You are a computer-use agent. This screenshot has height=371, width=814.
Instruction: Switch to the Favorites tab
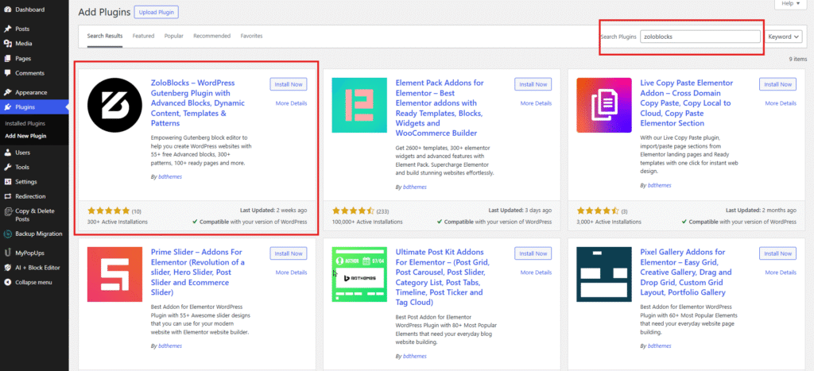(251, 37)
